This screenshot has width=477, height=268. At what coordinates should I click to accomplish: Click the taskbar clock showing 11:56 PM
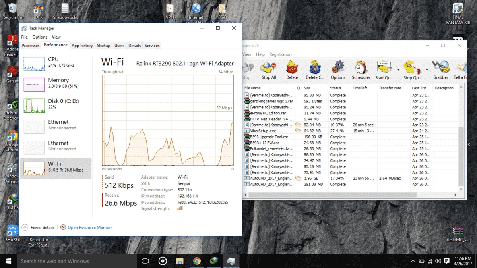(462, 261)
